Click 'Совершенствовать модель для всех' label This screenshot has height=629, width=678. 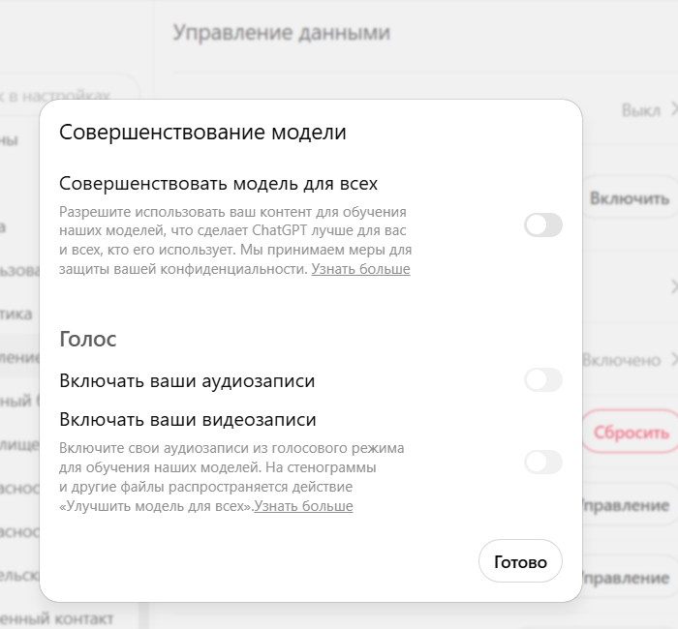point(218,184)
